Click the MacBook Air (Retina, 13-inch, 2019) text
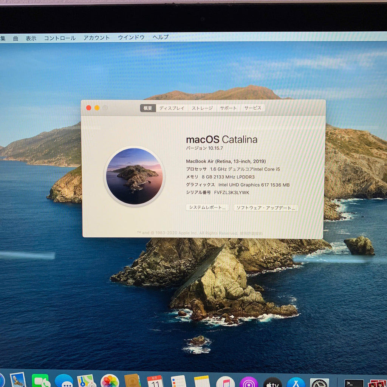The image size is (387, 387). (x=226, y=161)
